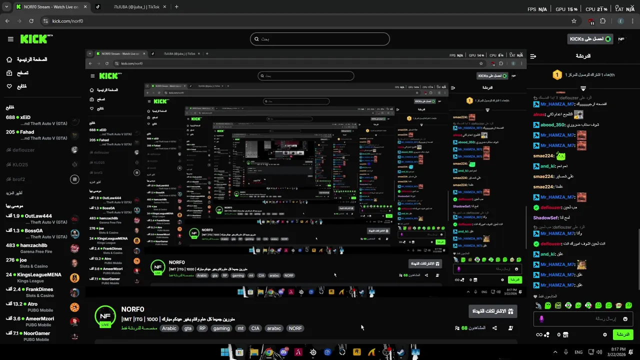
Task: Expand the chat leaderboard chevron
Action: (583, 88)
